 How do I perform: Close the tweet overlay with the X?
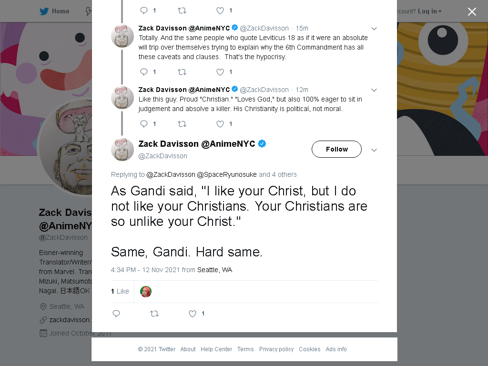point(472,11)
